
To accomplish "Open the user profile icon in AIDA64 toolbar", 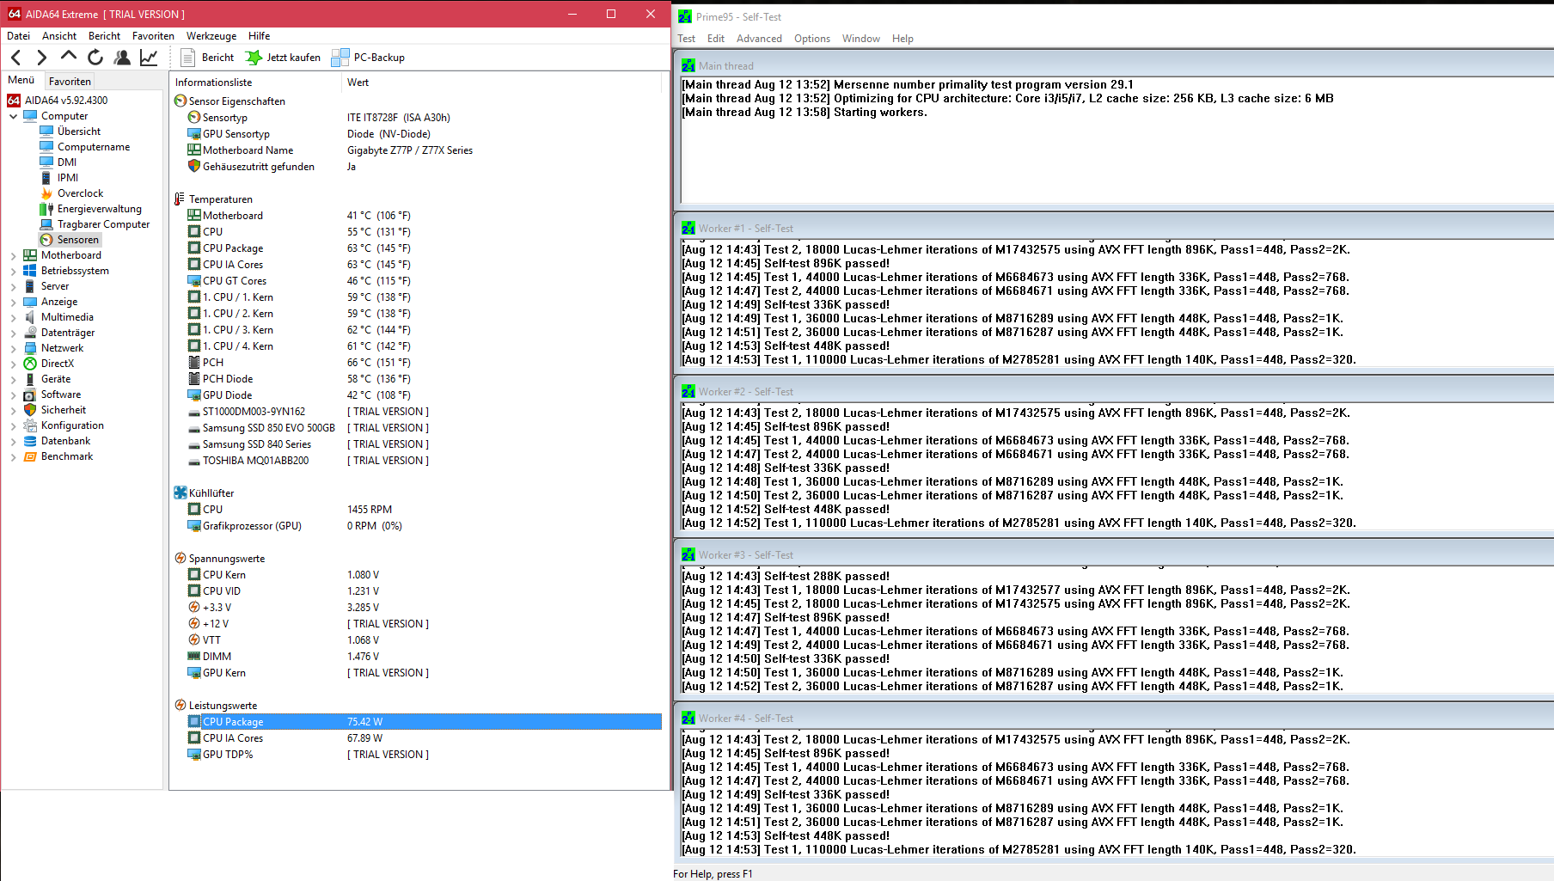I will 122,58.
